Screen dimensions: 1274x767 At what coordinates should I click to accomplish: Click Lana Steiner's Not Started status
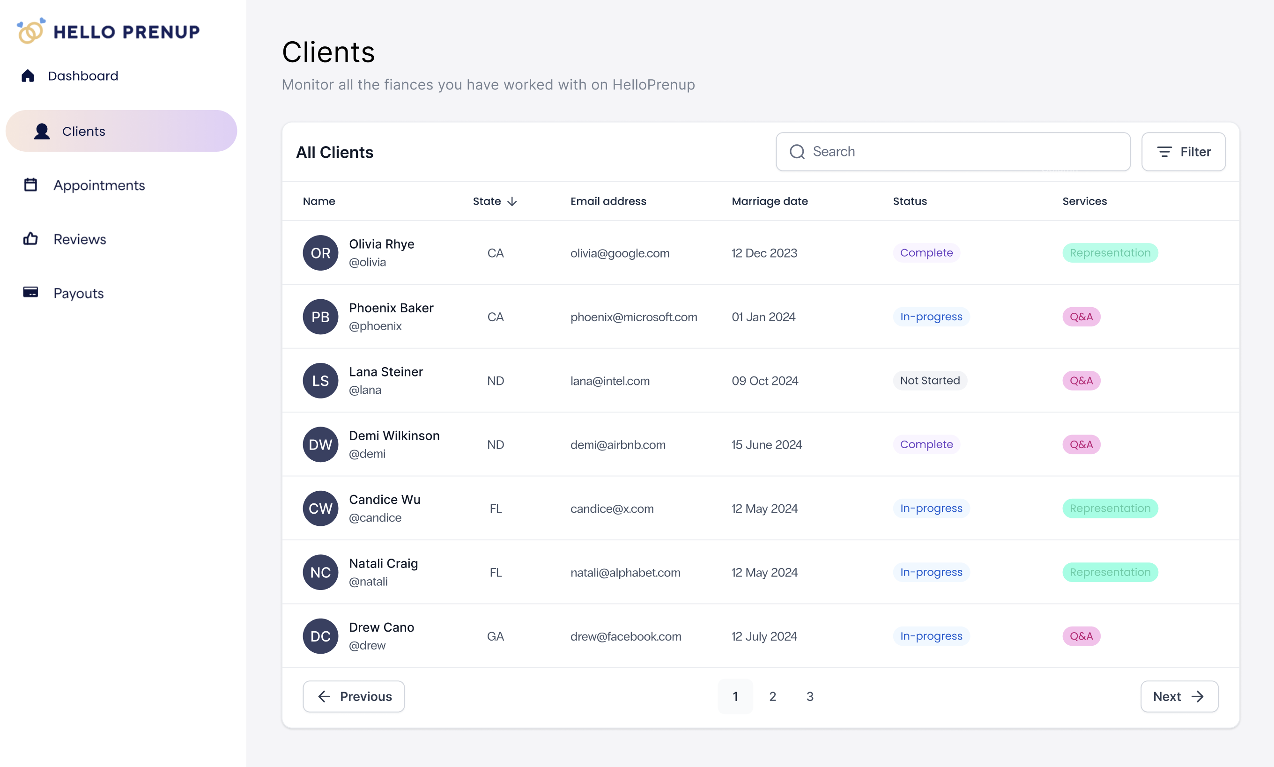(x=930, y=380)
